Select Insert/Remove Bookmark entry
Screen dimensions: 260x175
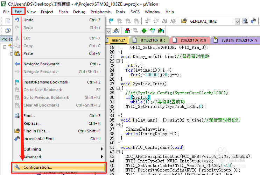[59, 82]
